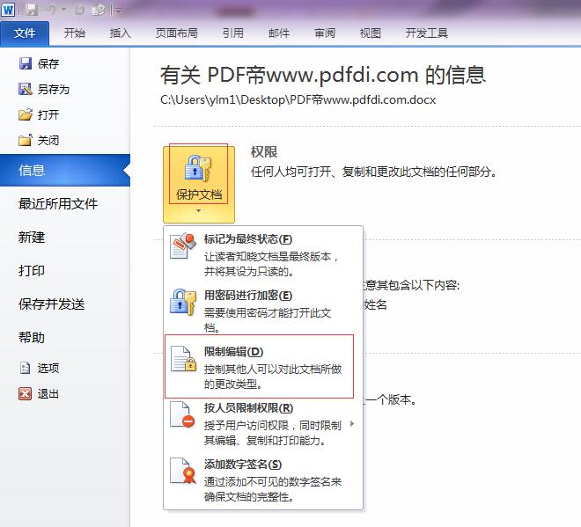
Task: Switch to the 开发工具 ribbon tab
Action: point(426,33)
